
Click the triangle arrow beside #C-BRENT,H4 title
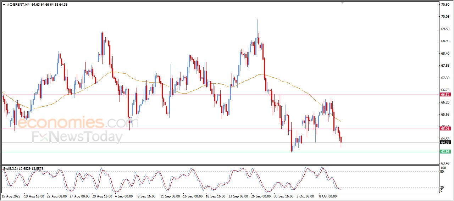(4, 5)
